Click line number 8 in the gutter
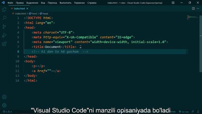Screen dimensions: 202x114 click(x=18, y=52)
